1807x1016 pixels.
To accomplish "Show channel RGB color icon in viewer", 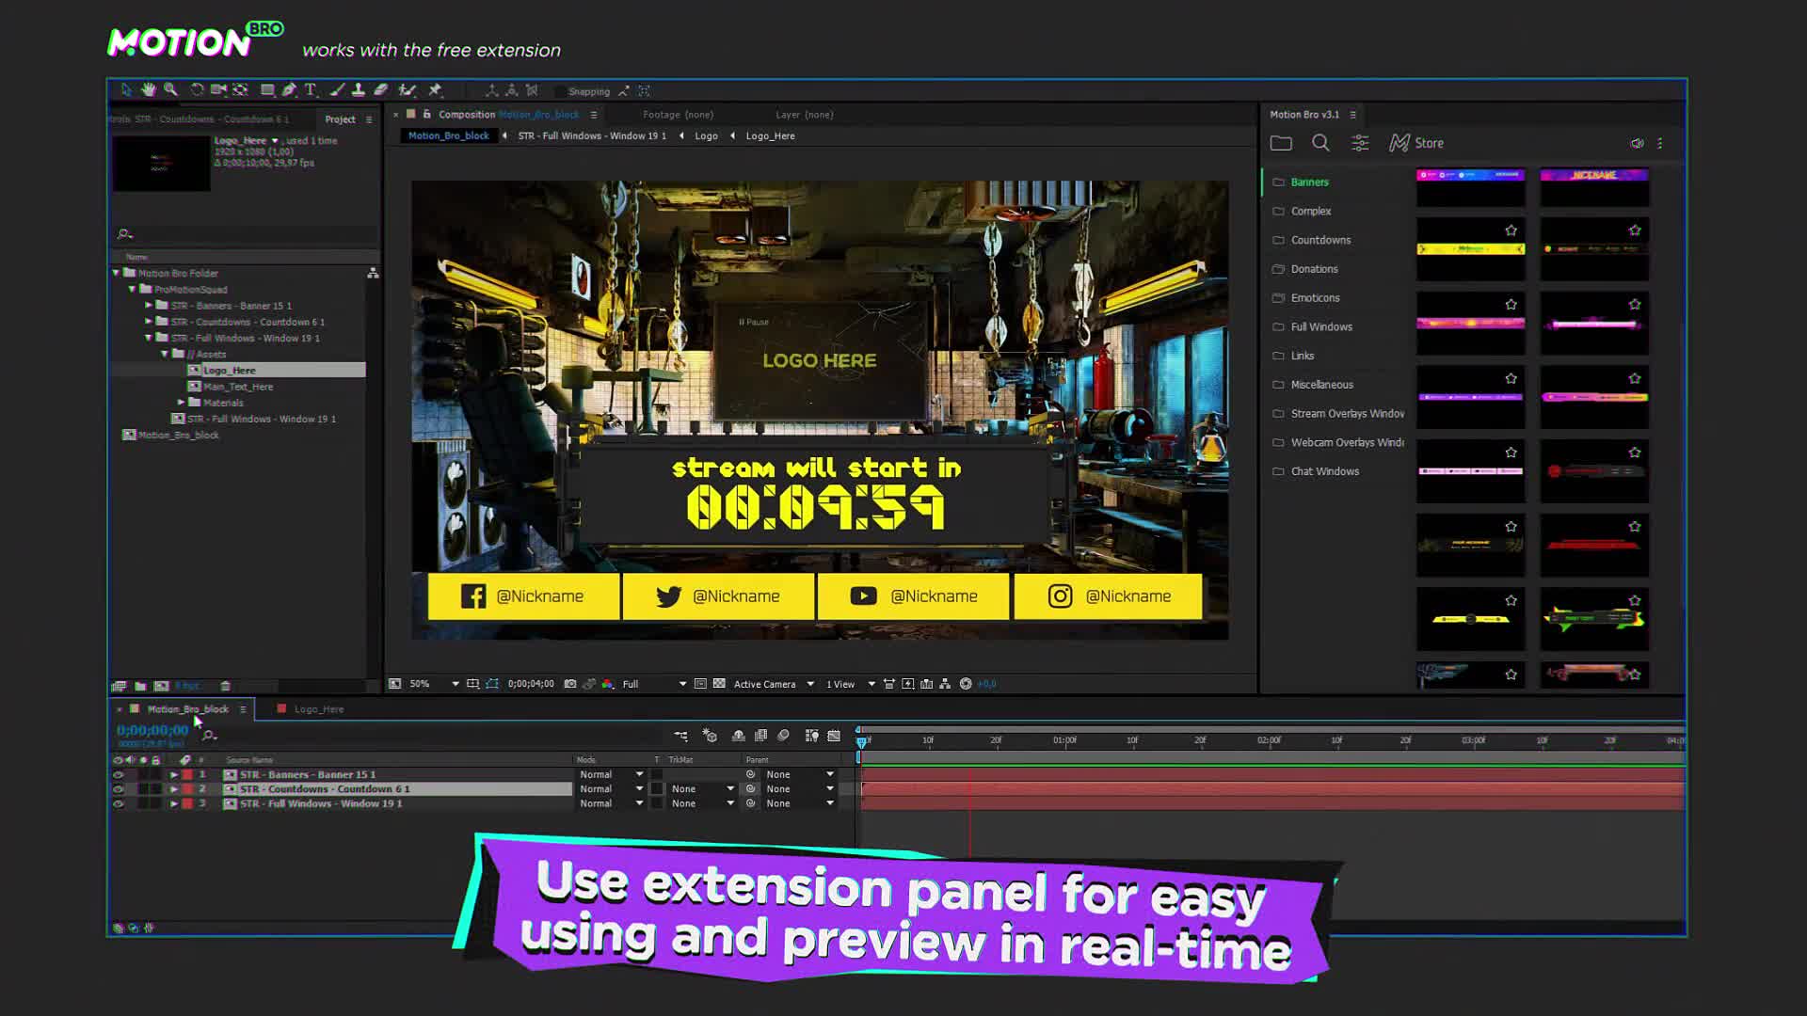I will click(x=608, y=684).
